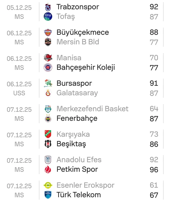Click Bursaspor's final score 91
The width and height of the screenshot is (170, 206).
click(x=154, y=83)
